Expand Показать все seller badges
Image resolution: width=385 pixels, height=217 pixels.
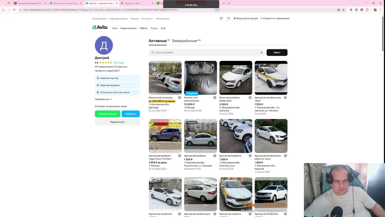[x=103, y=99]
